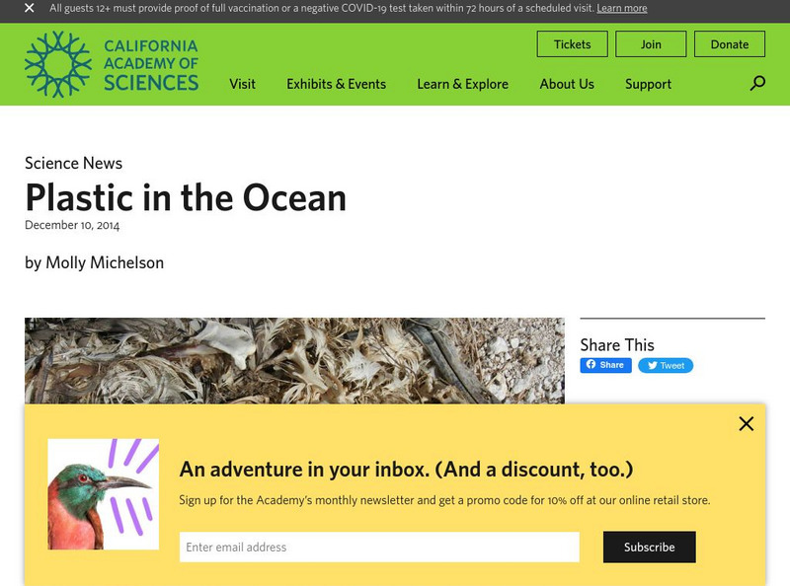This screenshot has height=586, width=790.
Task: Click the Join button
Action: (651, 44)
